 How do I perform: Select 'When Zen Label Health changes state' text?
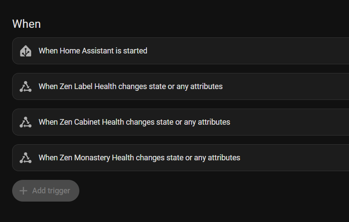(130, 86)
